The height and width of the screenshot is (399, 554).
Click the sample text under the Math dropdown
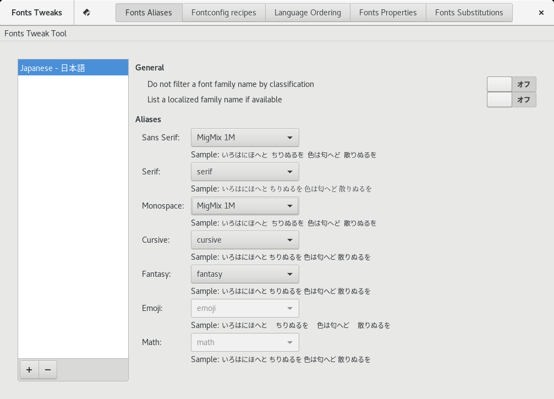click(x=281, y=359)
